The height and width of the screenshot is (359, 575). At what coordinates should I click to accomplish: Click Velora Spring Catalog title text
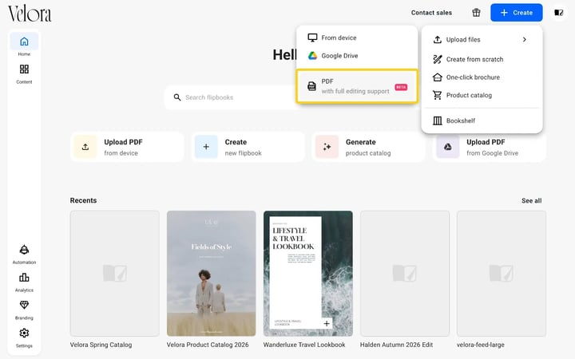click(x=101, y=345)
